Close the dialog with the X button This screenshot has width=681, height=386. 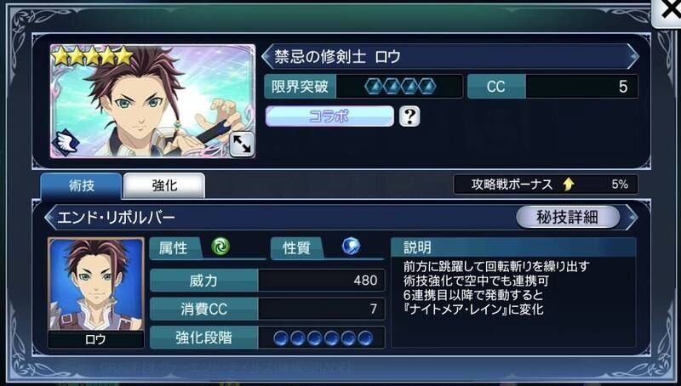[668, 12]
